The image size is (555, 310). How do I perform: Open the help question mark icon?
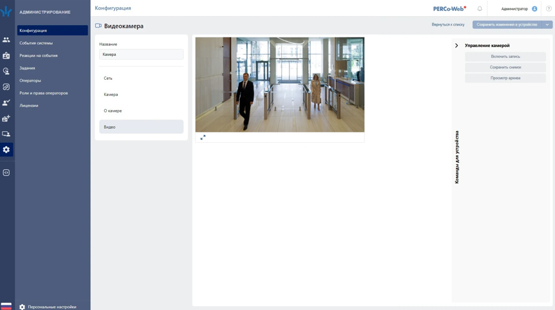tap(549, 8)
